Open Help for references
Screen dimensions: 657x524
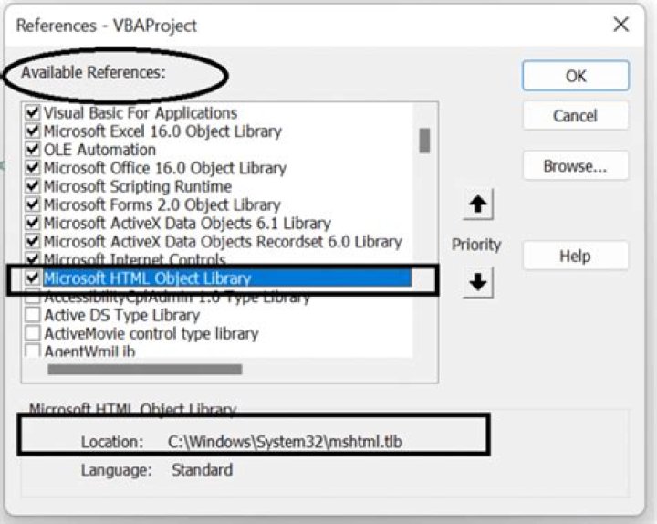576,256
